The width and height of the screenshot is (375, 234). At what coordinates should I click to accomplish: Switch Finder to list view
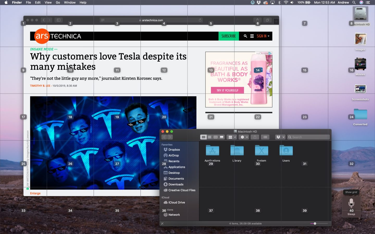(x=210, y=137)
